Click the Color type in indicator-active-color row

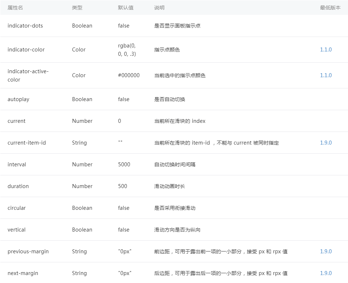pyautogui.click(x=79, y=75)
